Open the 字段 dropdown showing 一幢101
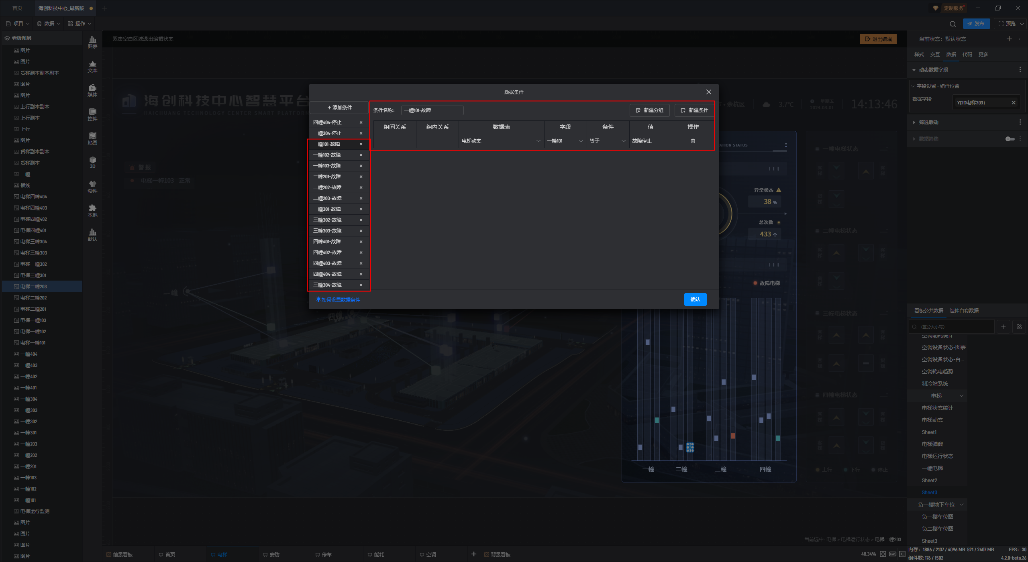 coord(565,141)
